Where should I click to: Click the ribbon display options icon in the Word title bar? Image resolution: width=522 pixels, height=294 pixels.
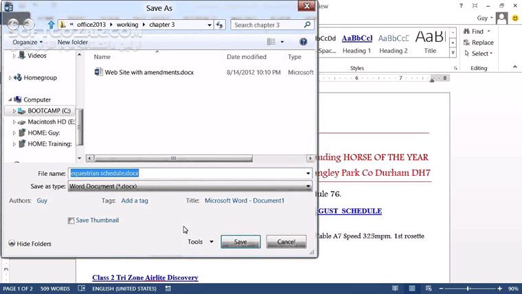coord(475,5)
